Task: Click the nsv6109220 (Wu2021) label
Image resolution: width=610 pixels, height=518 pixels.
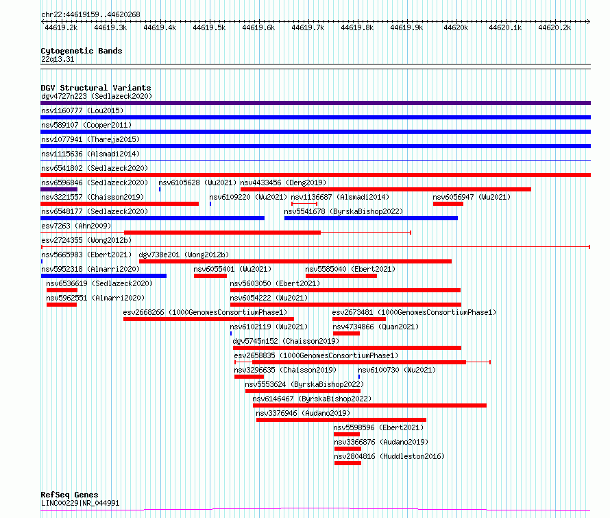Action: (x=248, y=197)
